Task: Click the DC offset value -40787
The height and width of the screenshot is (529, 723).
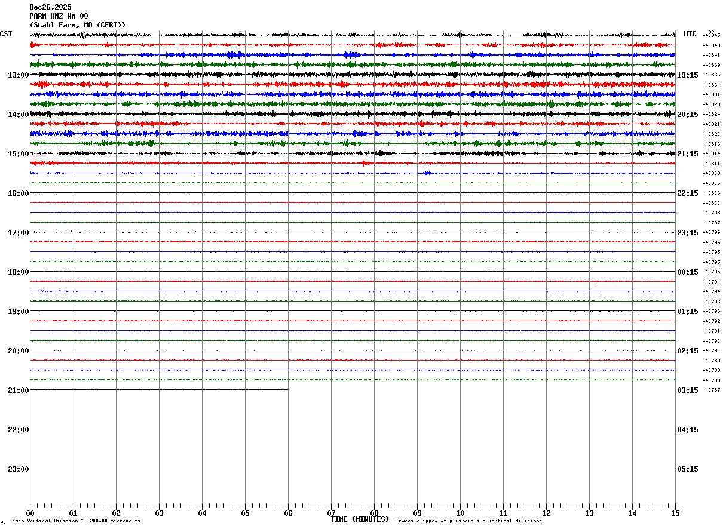Action: pos(711,390)
